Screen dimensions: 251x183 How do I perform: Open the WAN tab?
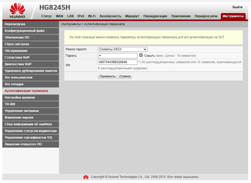[59, 16]
